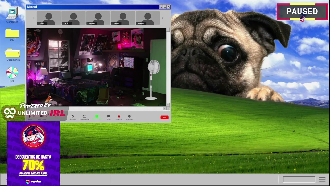Screen dimensions: 330x186
Task: Show next participants with right arrow
Action: [x=163, y=18]
